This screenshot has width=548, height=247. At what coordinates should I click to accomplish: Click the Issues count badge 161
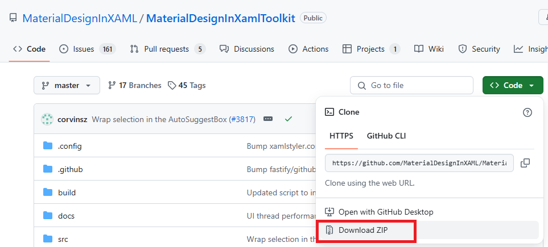108,49
